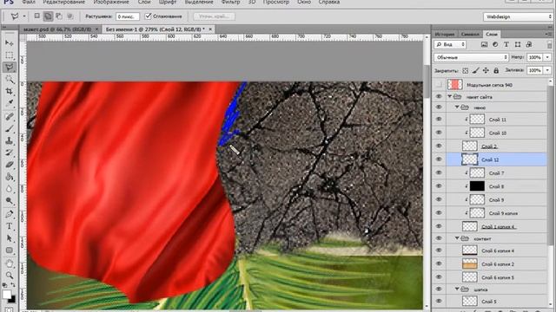Select the Eraser tool
556x312 pixels.
tap(10, 165)
